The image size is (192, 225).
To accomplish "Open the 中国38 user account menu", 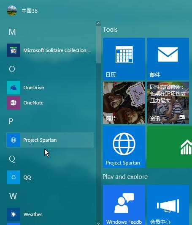I will click(22, 11).
